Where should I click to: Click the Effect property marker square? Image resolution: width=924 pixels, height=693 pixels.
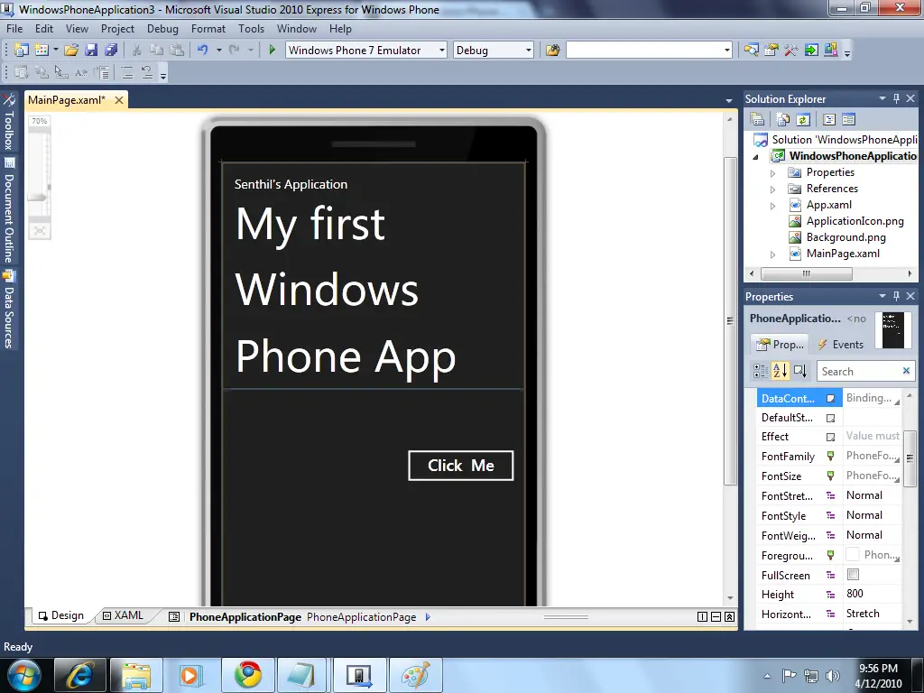830,437
